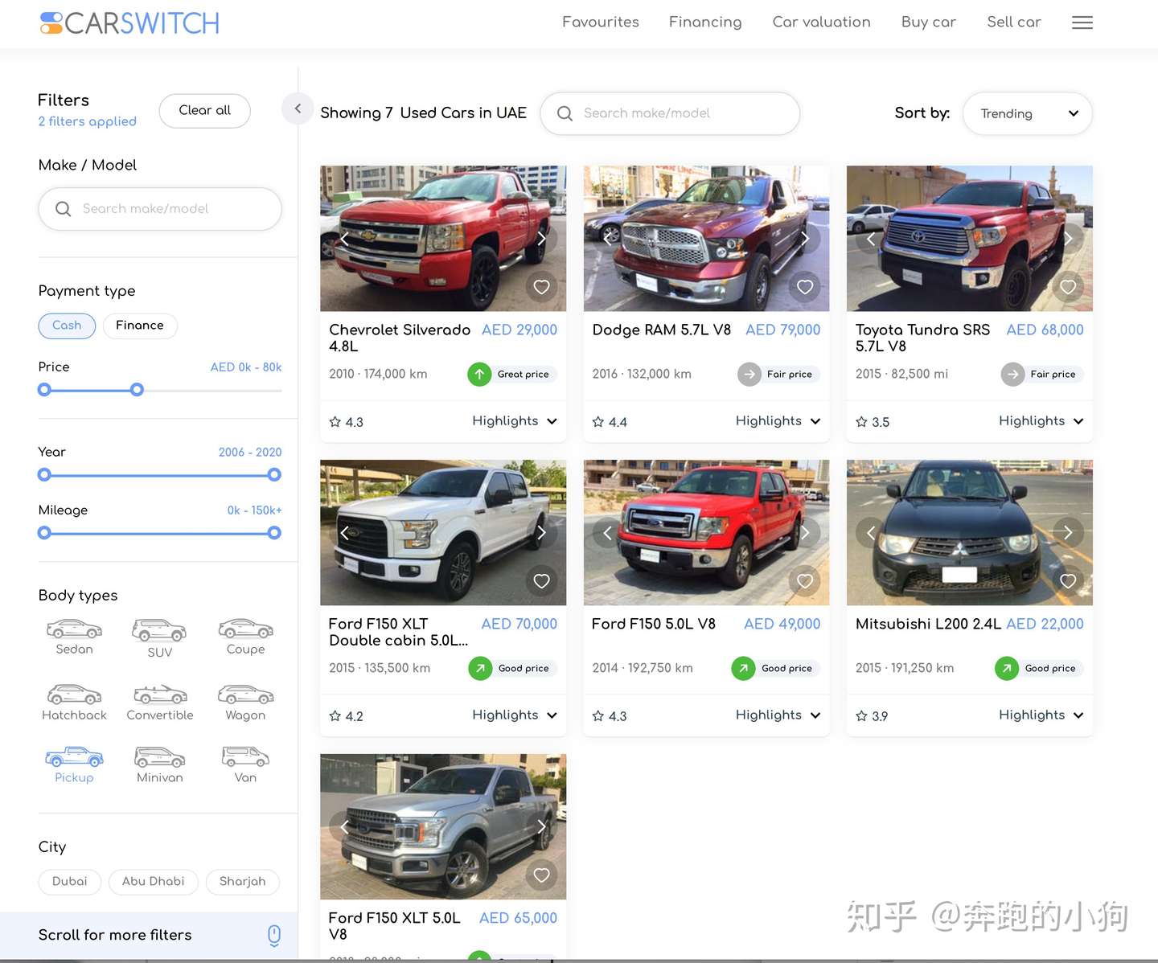
Task: Toggle the Finance payment type
Action: tap(140, 326)
